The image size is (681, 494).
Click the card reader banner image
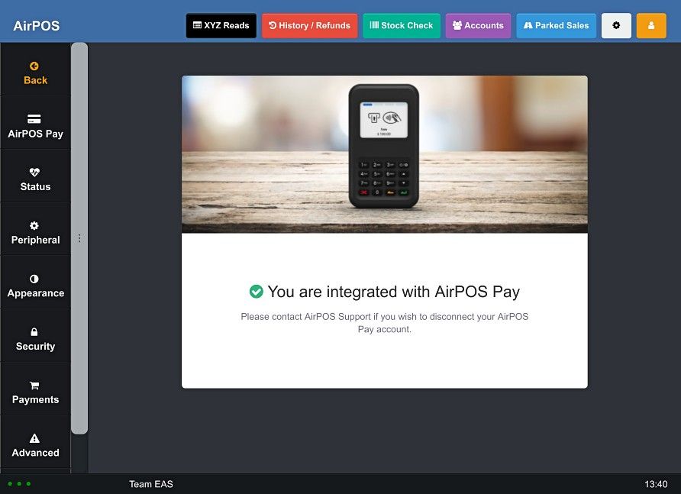click(x=384, y=154)
